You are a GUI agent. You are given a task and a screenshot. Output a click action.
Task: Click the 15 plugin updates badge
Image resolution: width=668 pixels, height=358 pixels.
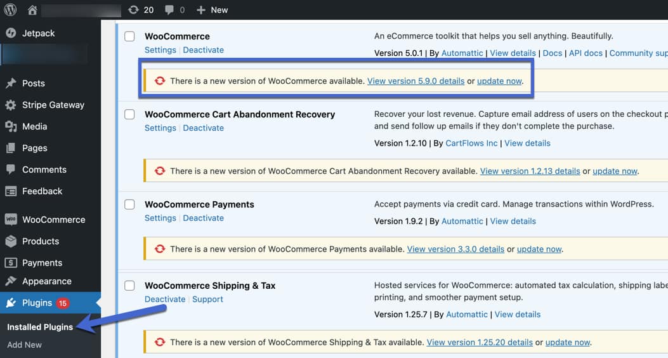tap(63, 303)
